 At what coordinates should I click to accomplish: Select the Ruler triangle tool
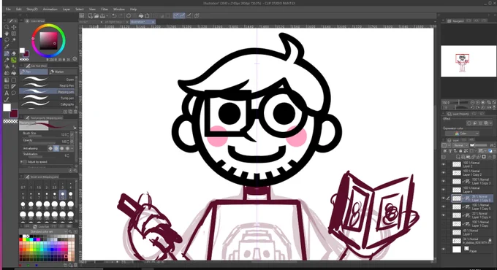[14, 86]
